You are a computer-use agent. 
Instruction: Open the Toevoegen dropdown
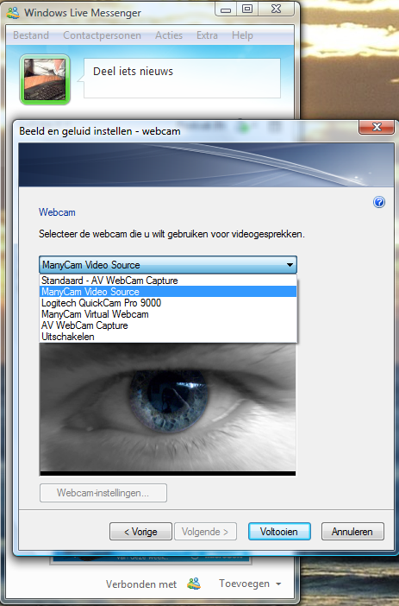click(250, 584)
